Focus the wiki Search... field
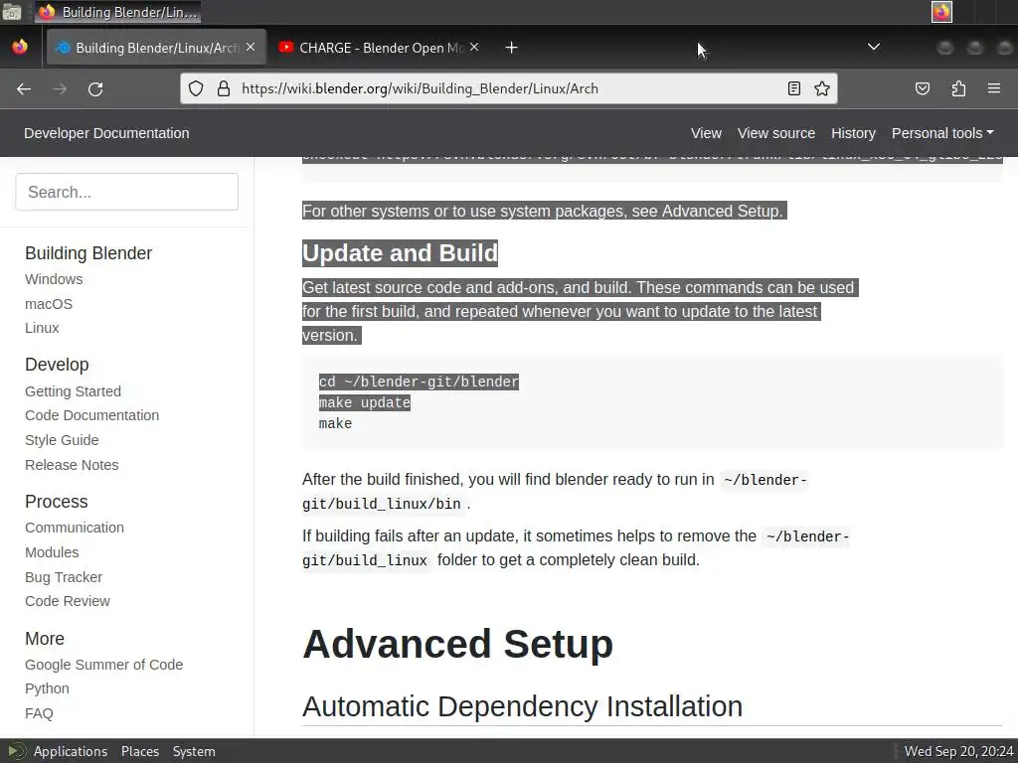The height and width of the screenshot is (763, 1018). pyautogui.click(x=126, y=192)
